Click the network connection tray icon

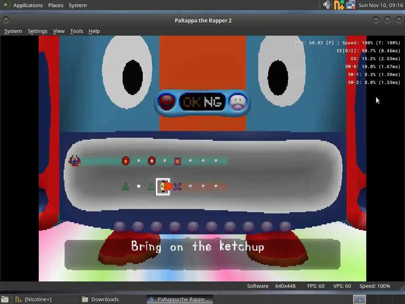[x=351, y=5]
